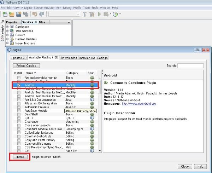212x173 pixels.
Task: Click the plugin Search field
Action: pyautogui.click(x=190, y=66)
